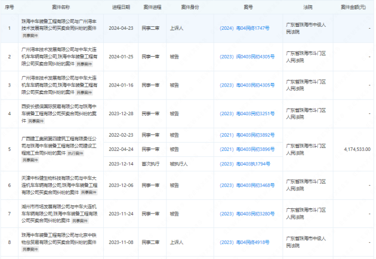Click the date 2022-04-24
The height and width of the screenshot is (259, 376).
point(121,149)
